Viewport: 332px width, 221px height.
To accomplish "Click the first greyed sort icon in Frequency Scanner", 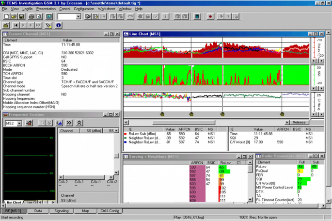I will [x=42, y=123].
